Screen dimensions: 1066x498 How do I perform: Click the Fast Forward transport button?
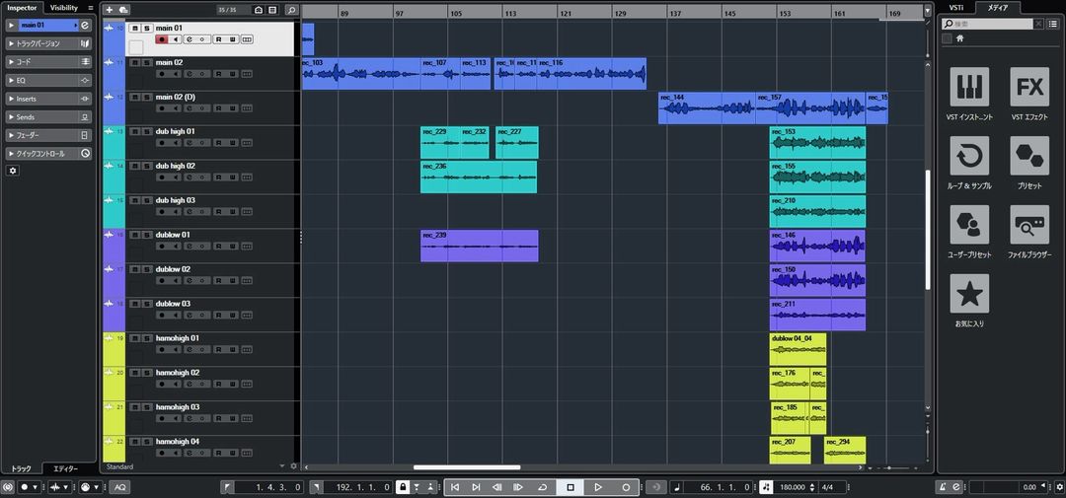pyautogui.click(x=518, y=487)
